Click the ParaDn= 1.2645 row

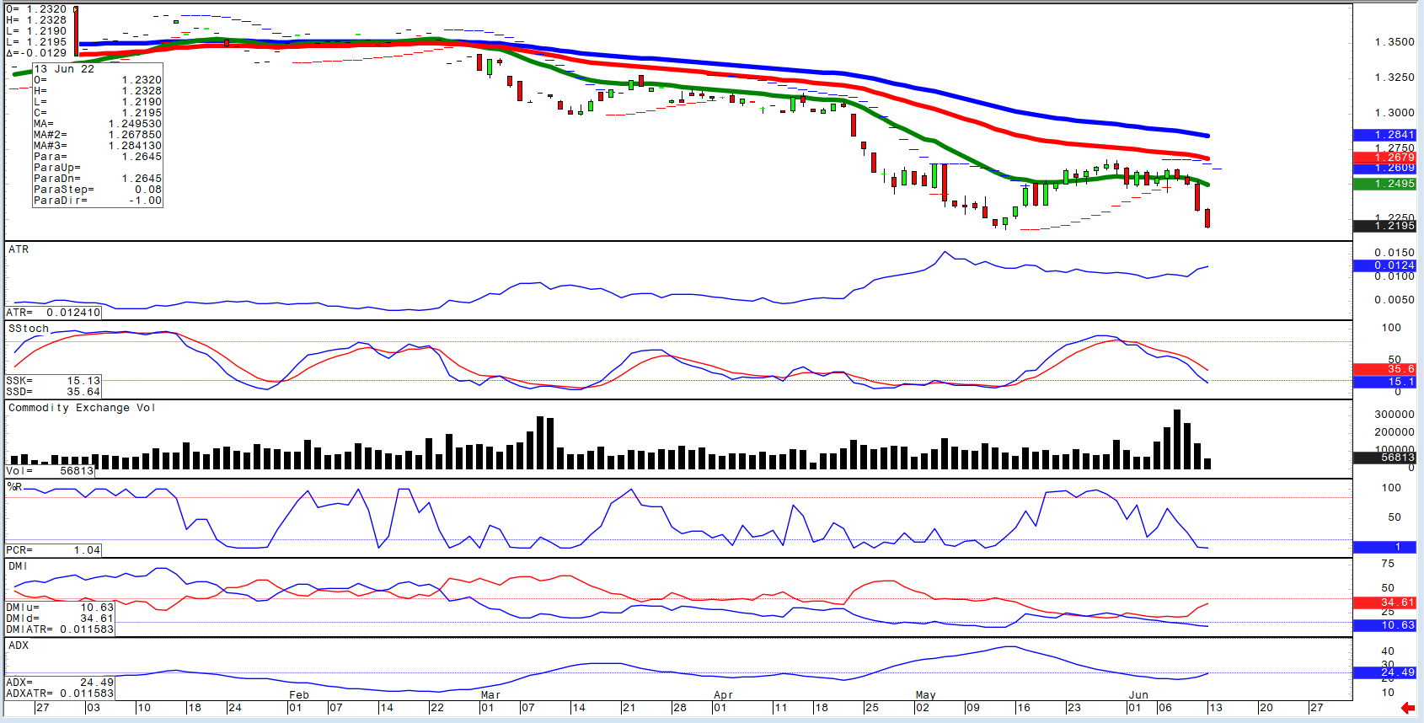pyautogui.click(x=98, y=179)
